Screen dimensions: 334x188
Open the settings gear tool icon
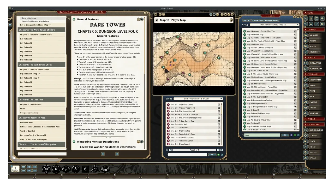tap(322, 24)
